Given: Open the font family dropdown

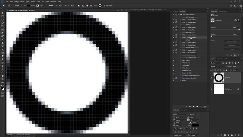Looking at the screenshot, I should 180,115.
